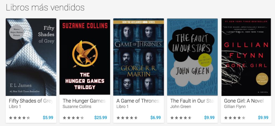Image resolution: width=275 pixels, height=126 pixels.
Task: Select The Hunger Games title link
Action: [84, 101]
